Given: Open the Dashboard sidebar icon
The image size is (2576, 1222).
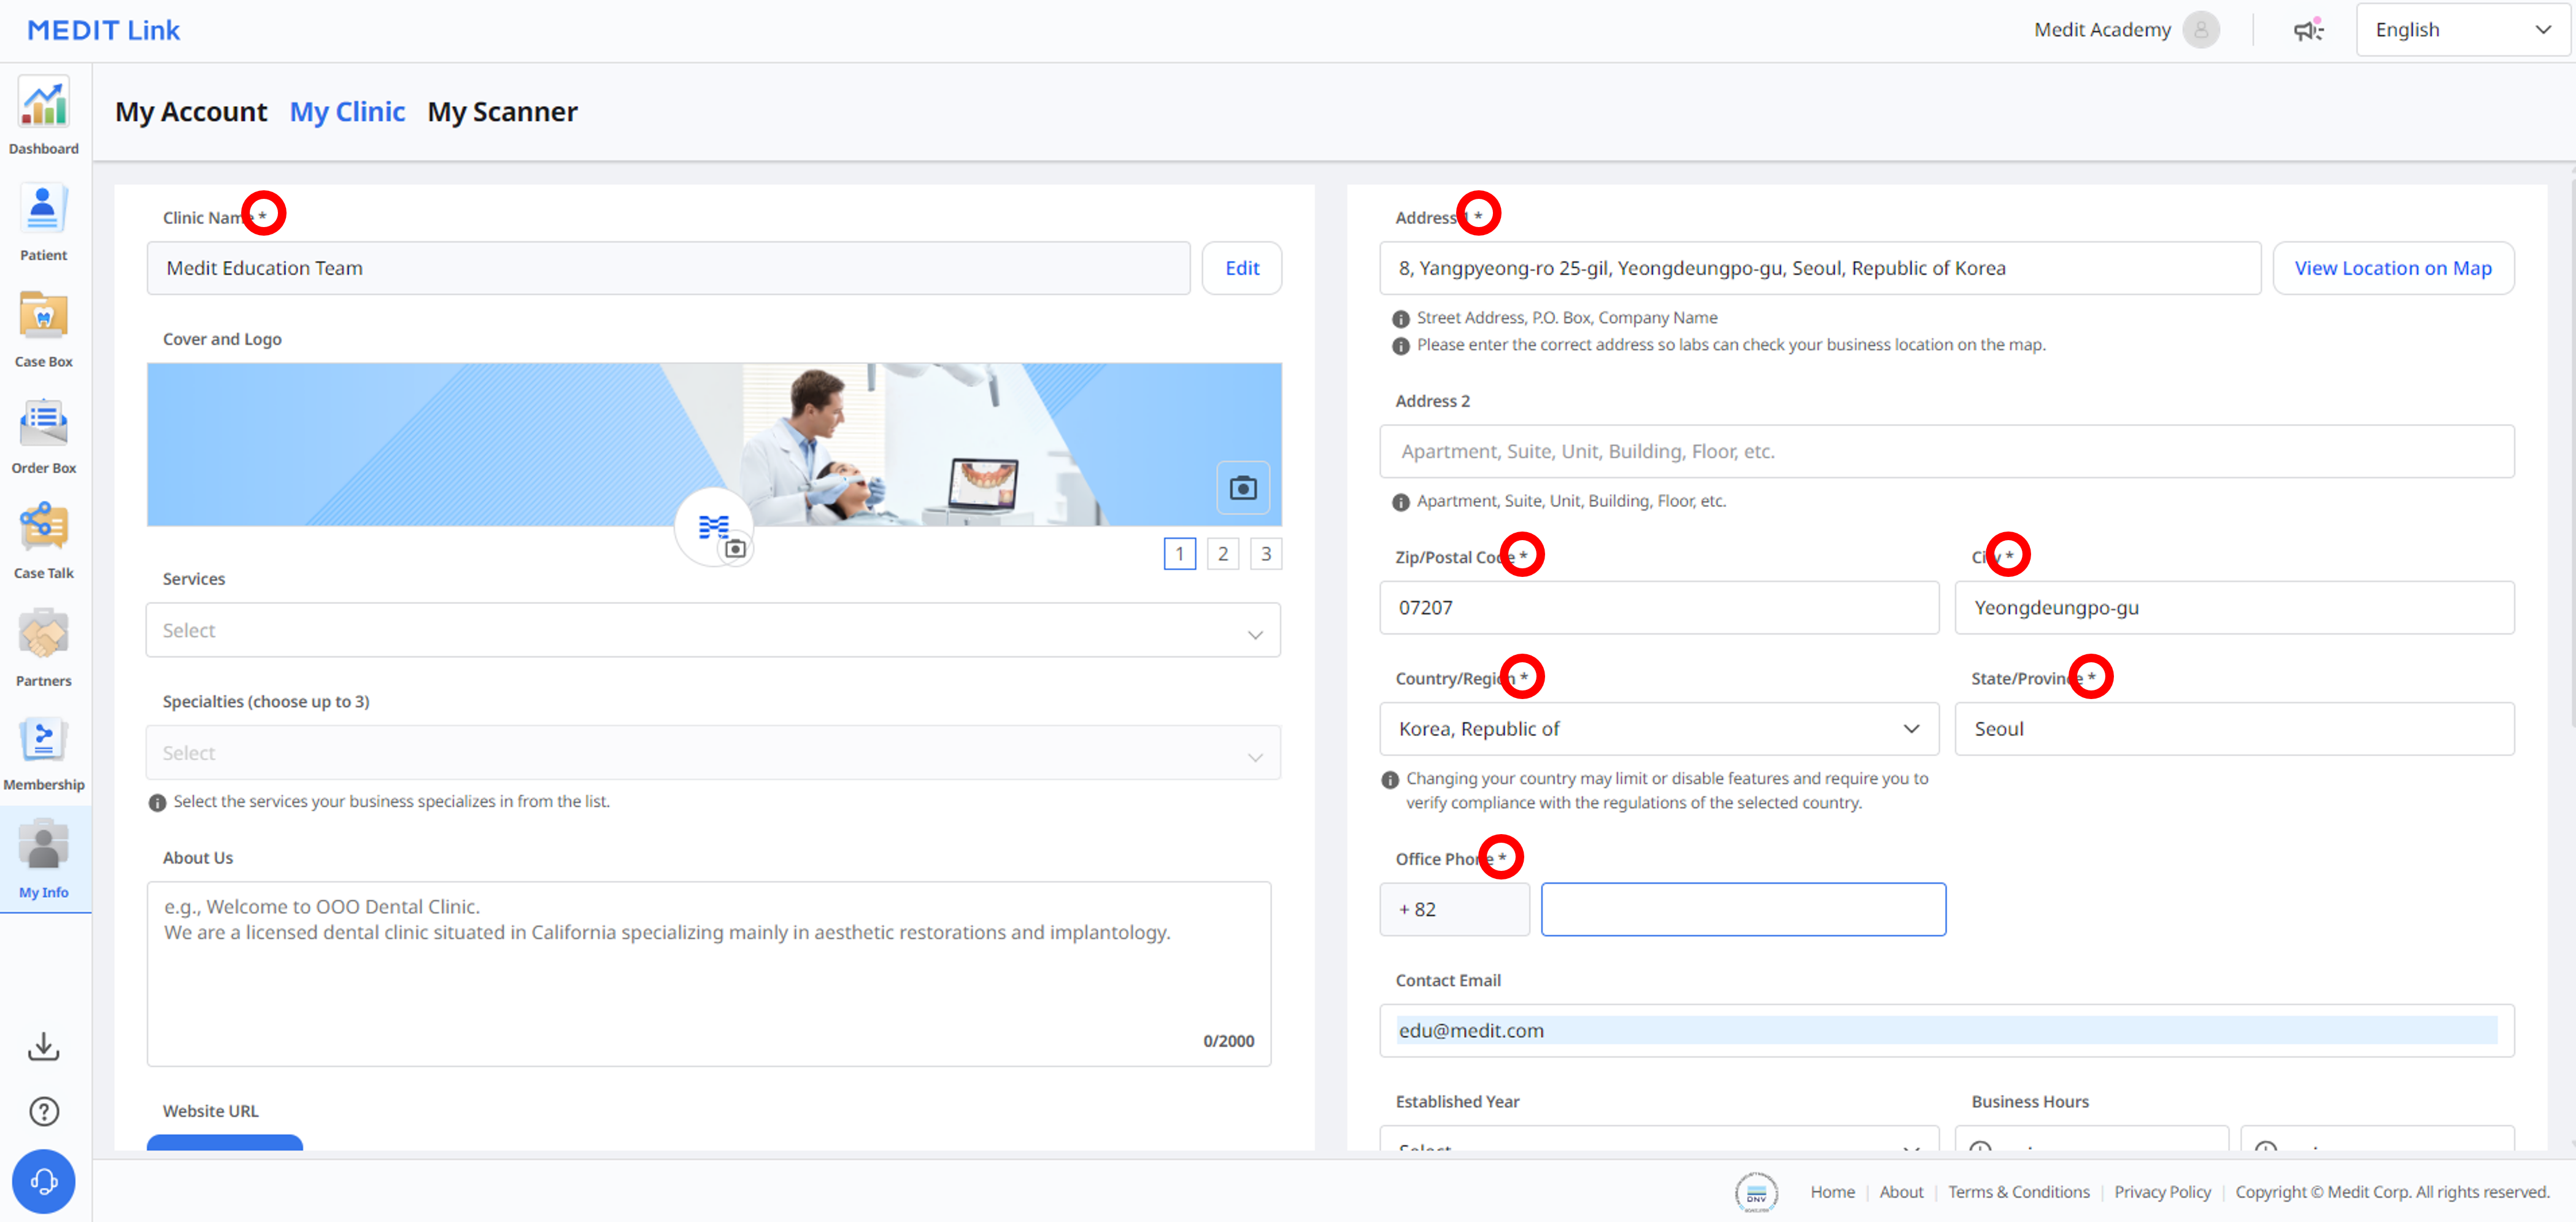Looking at the screenshot, I should [x=44, y=103].
